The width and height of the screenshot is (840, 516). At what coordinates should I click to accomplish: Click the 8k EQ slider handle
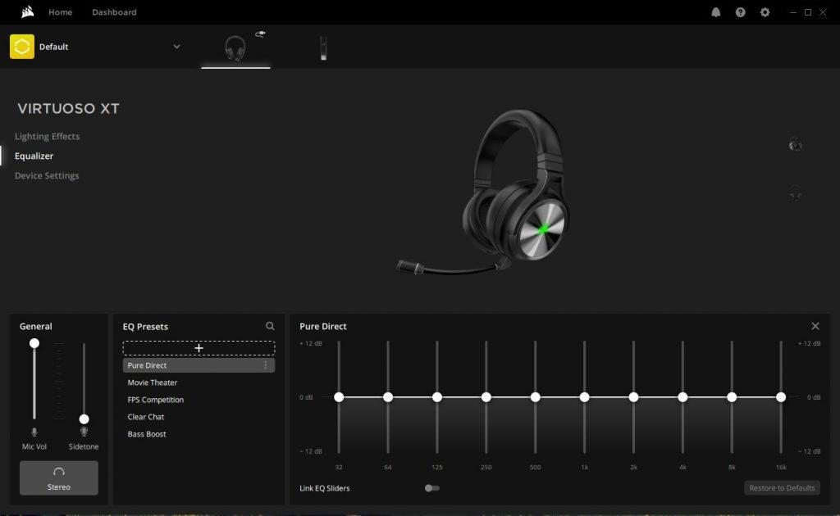click(732, 397)
